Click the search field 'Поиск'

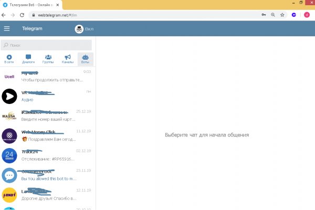point(47,45)
